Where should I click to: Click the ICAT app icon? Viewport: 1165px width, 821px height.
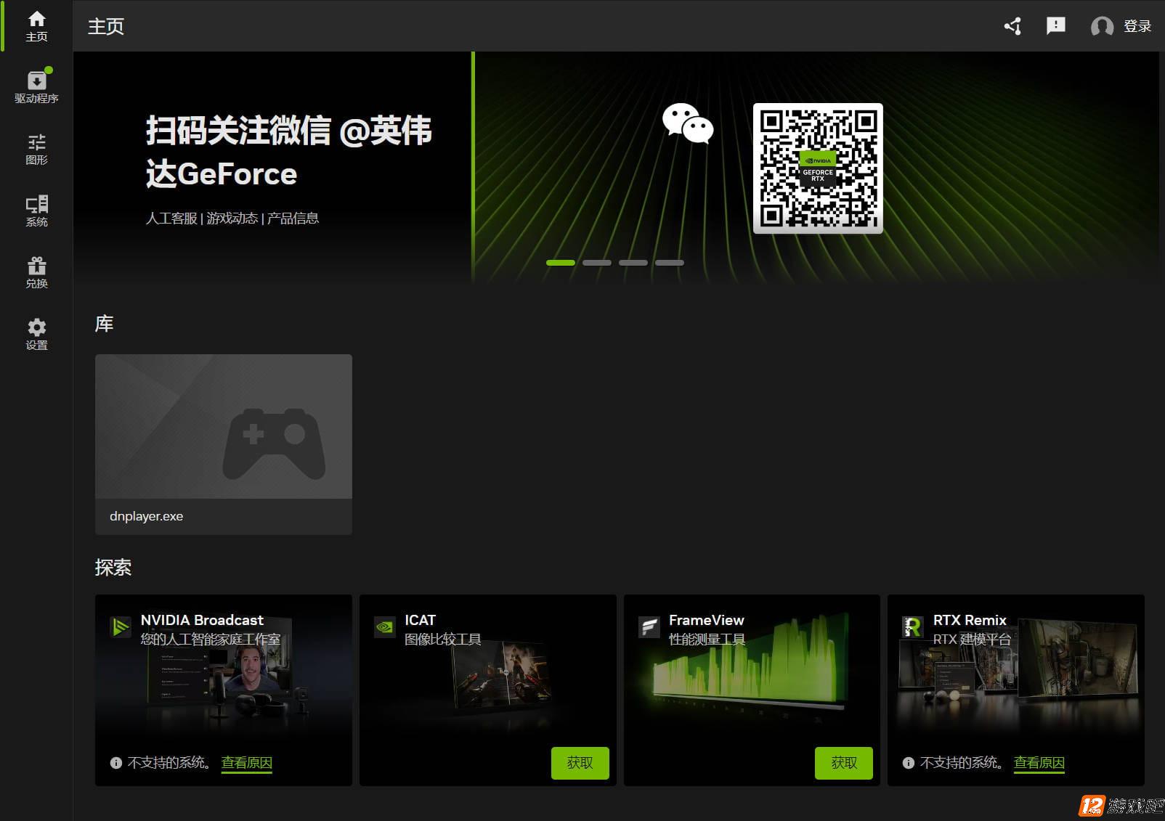(384, 626)
